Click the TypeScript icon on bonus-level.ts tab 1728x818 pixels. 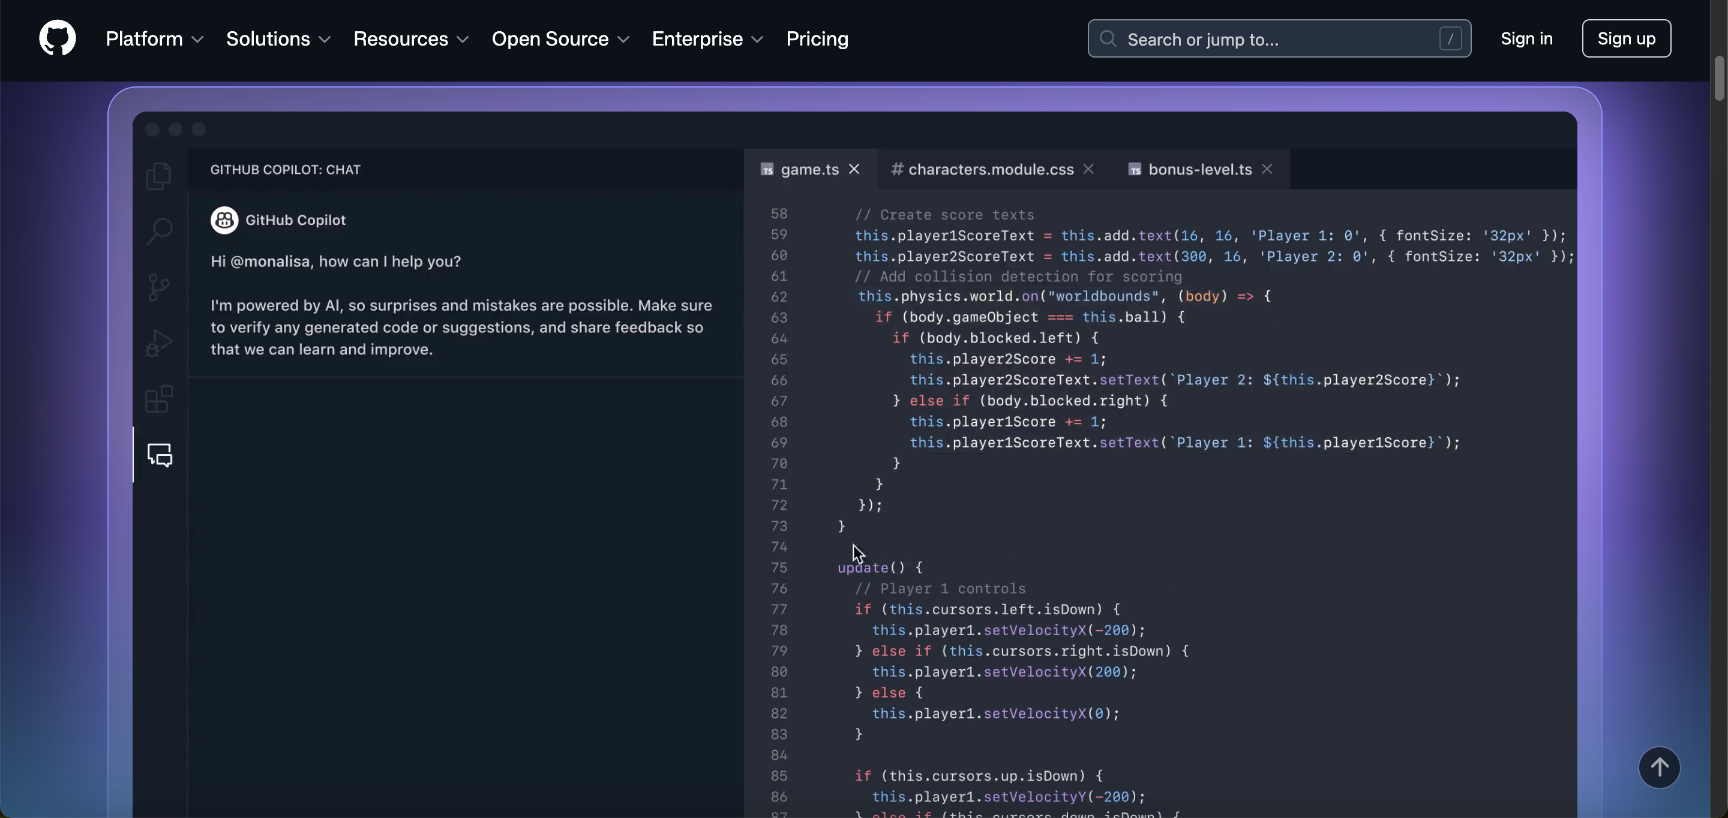pyautogui.click(x=1135, y=170)
